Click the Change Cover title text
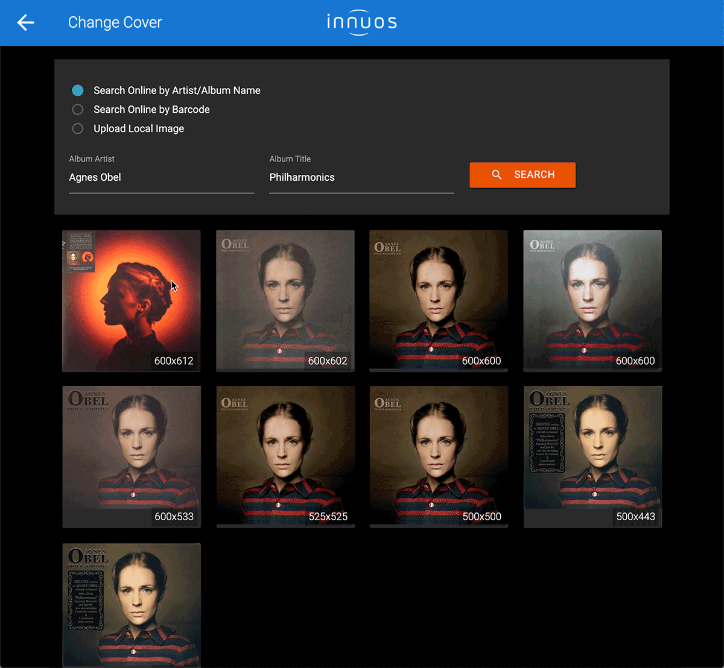 click(x=115, y=22)
